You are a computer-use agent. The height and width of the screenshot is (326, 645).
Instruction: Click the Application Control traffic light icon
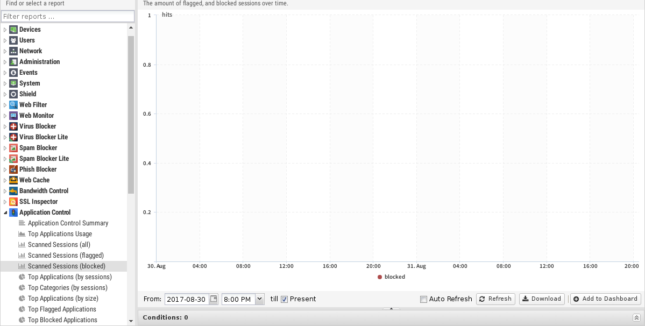point(13,212)
